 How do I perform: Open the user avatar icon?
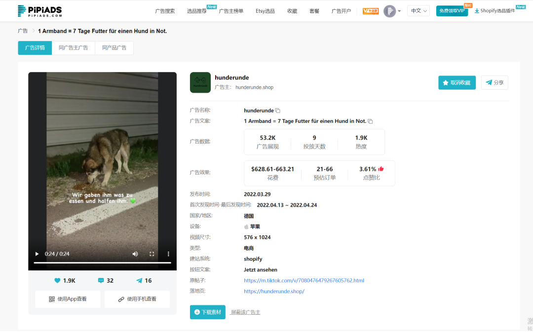pos(389,11)
